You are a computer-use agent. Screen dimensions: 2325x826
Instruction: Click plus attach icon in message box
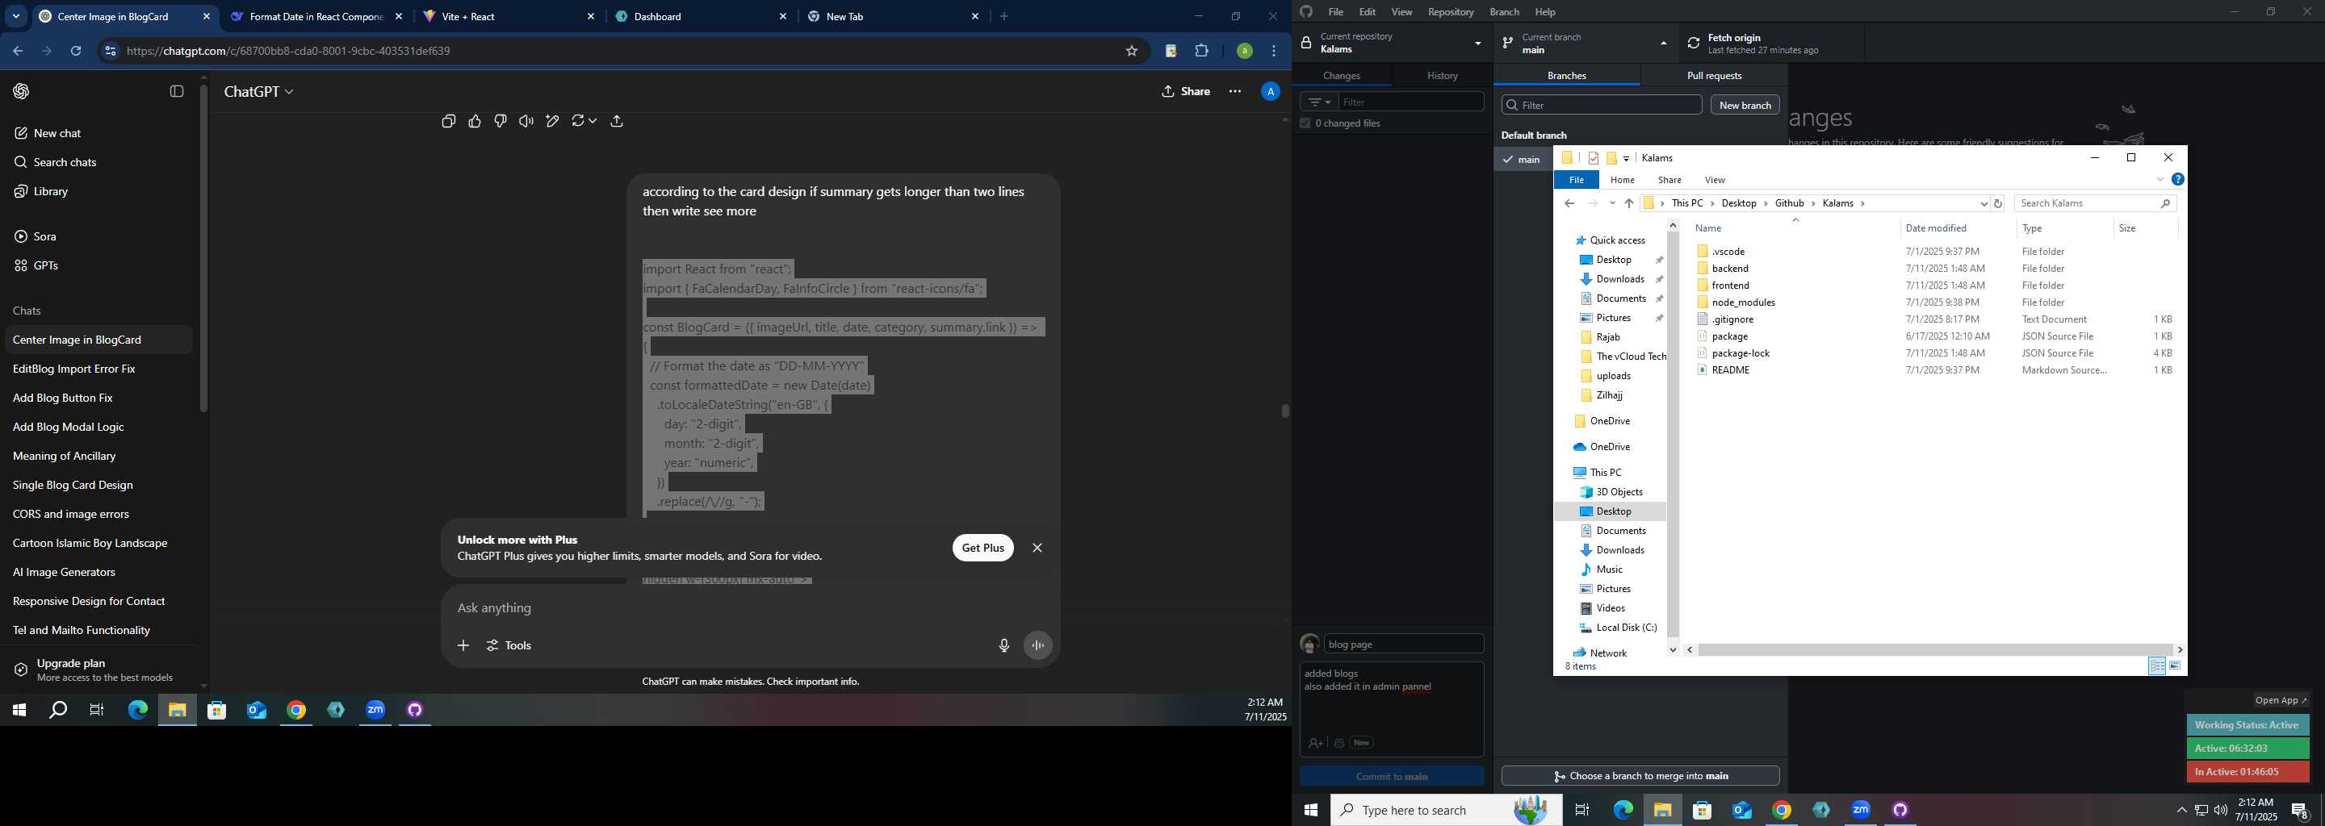click(463, 645)
